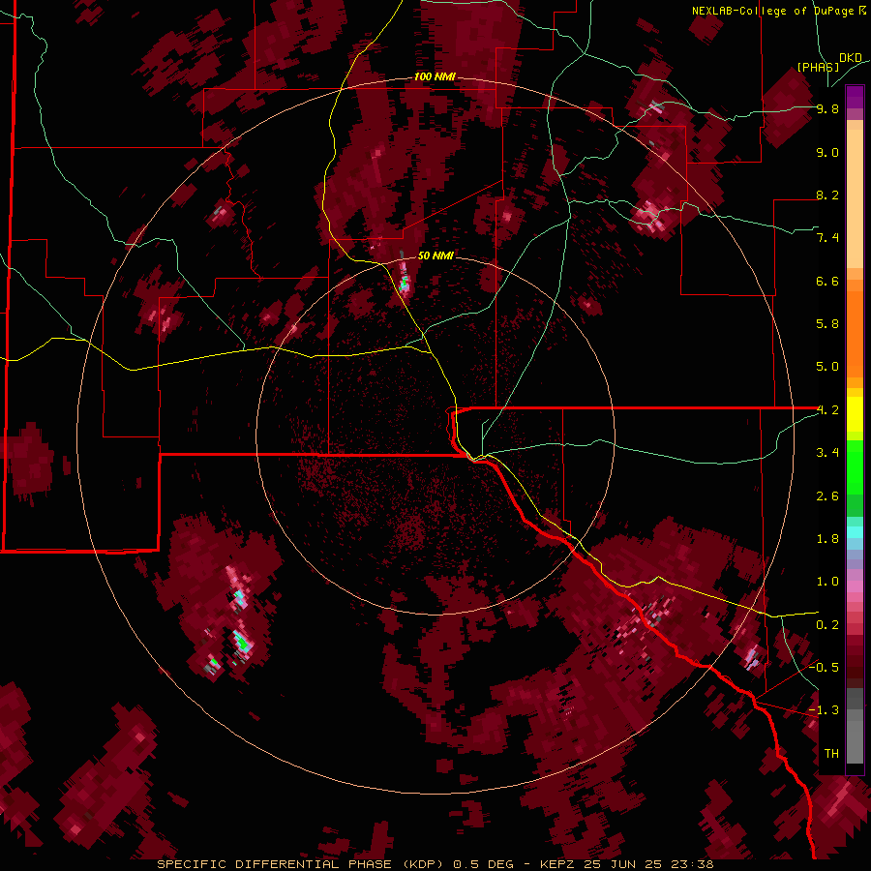This screenshot has width=871, height=871.
Task: Click the [PHAS] legend label
Action: [818, 67]
